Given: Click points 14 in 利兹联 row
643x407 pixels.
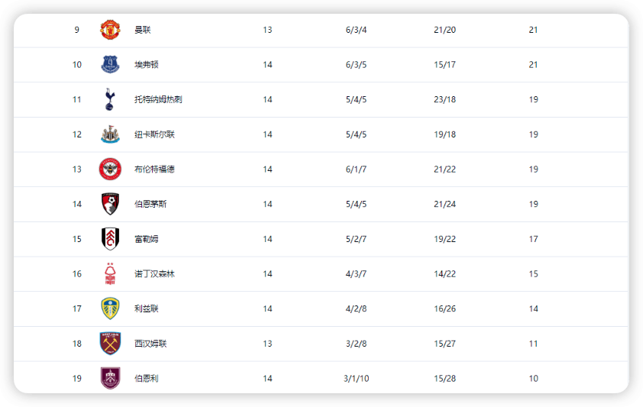Looking at the screenshot, I should pos(533,308).
